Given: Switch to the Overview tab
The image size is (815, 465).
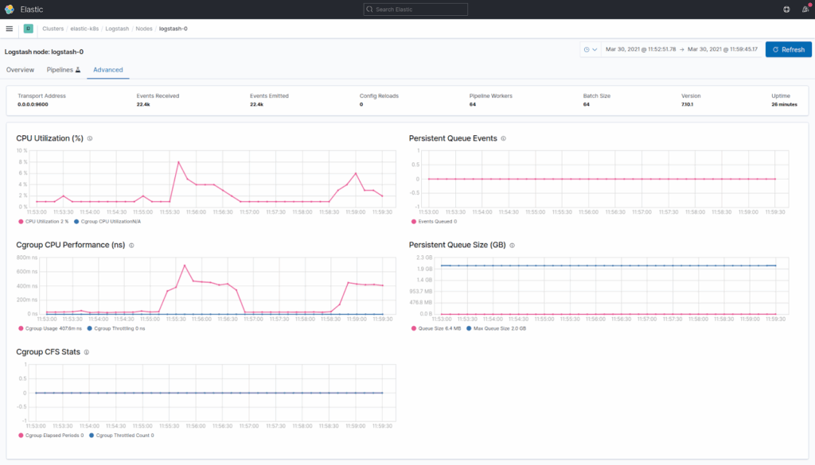Looking at the screenshot, I should point(20,70).
